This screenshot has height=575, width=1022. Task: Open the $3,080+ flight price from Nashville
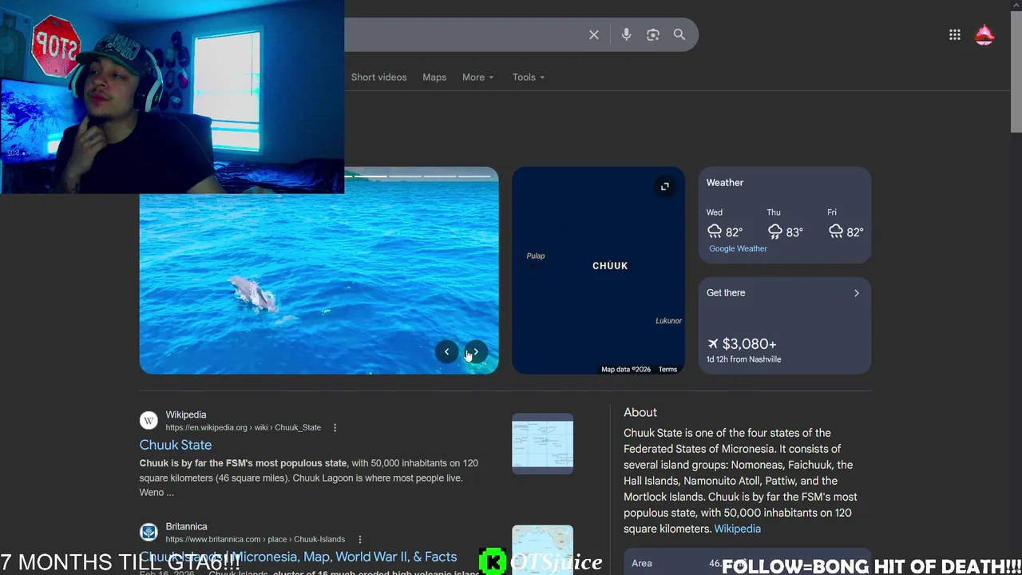tap(744, 350)
